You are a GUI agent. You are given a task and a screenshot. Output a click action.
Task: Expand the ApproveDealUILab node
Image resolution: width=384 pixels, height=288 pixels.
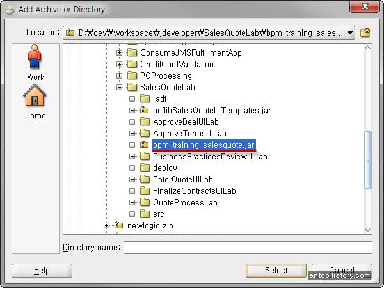132,122
